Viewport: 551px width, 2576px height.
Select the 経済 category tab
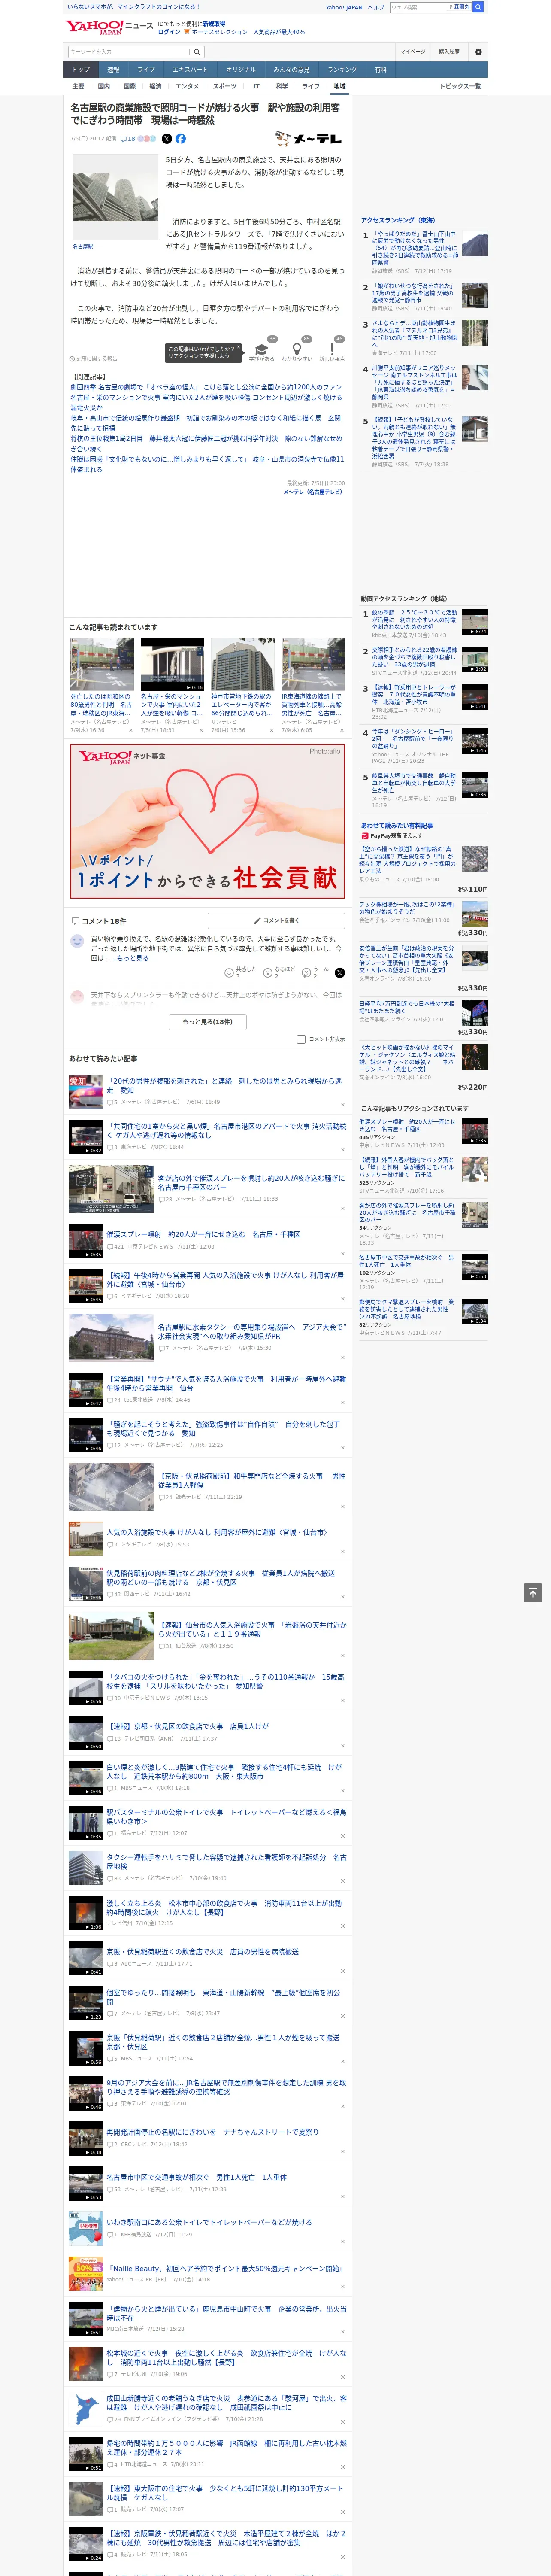[155, 86]
